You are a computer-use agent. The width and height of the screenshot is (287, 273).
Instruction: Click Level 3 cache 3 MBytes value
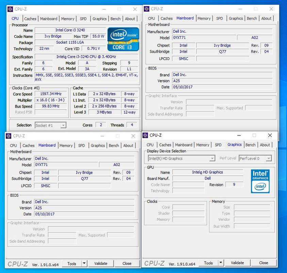[104, 112]
